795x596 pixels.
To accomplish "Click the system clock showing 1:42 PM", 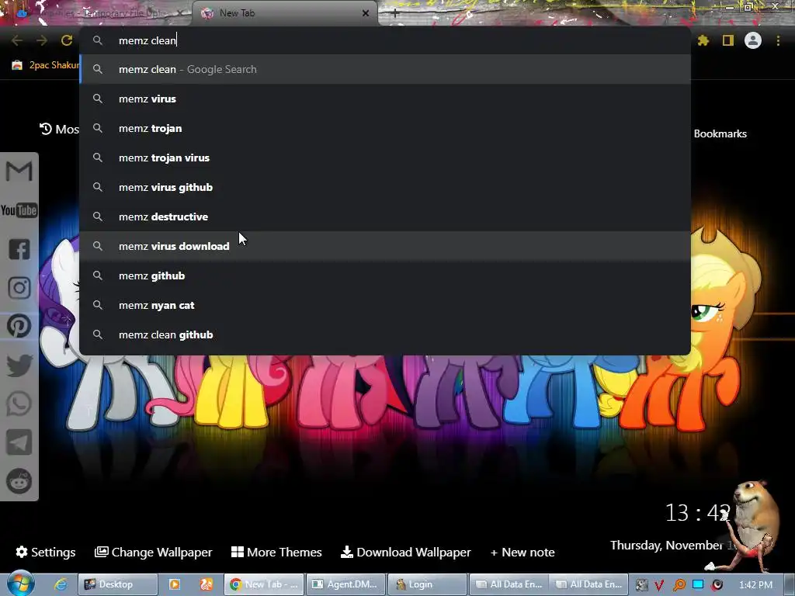I will click(x=755, y=585).
